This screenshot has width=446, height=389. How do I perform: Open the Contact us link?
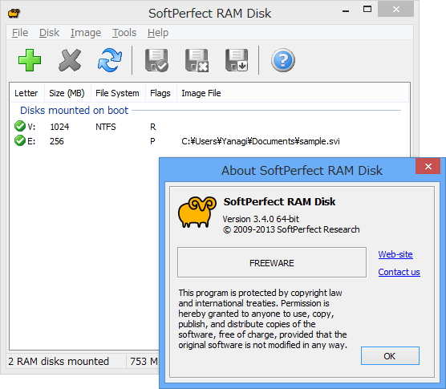click(399, 272)
